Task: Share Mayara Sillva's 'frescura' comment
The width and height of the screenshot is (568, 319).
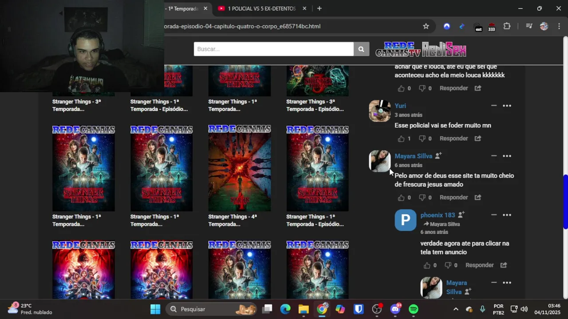Action: tap(478, 198)
